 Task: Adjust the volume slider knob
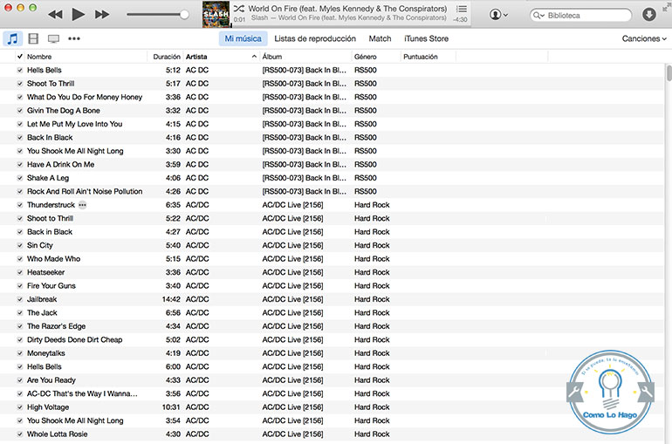pyautogui.click(x=184, y=15)
